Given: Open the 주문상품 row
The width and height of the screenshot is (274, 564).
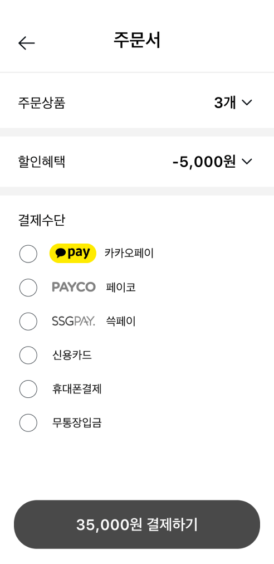Looking at the screenshot, I should point(137,103).
